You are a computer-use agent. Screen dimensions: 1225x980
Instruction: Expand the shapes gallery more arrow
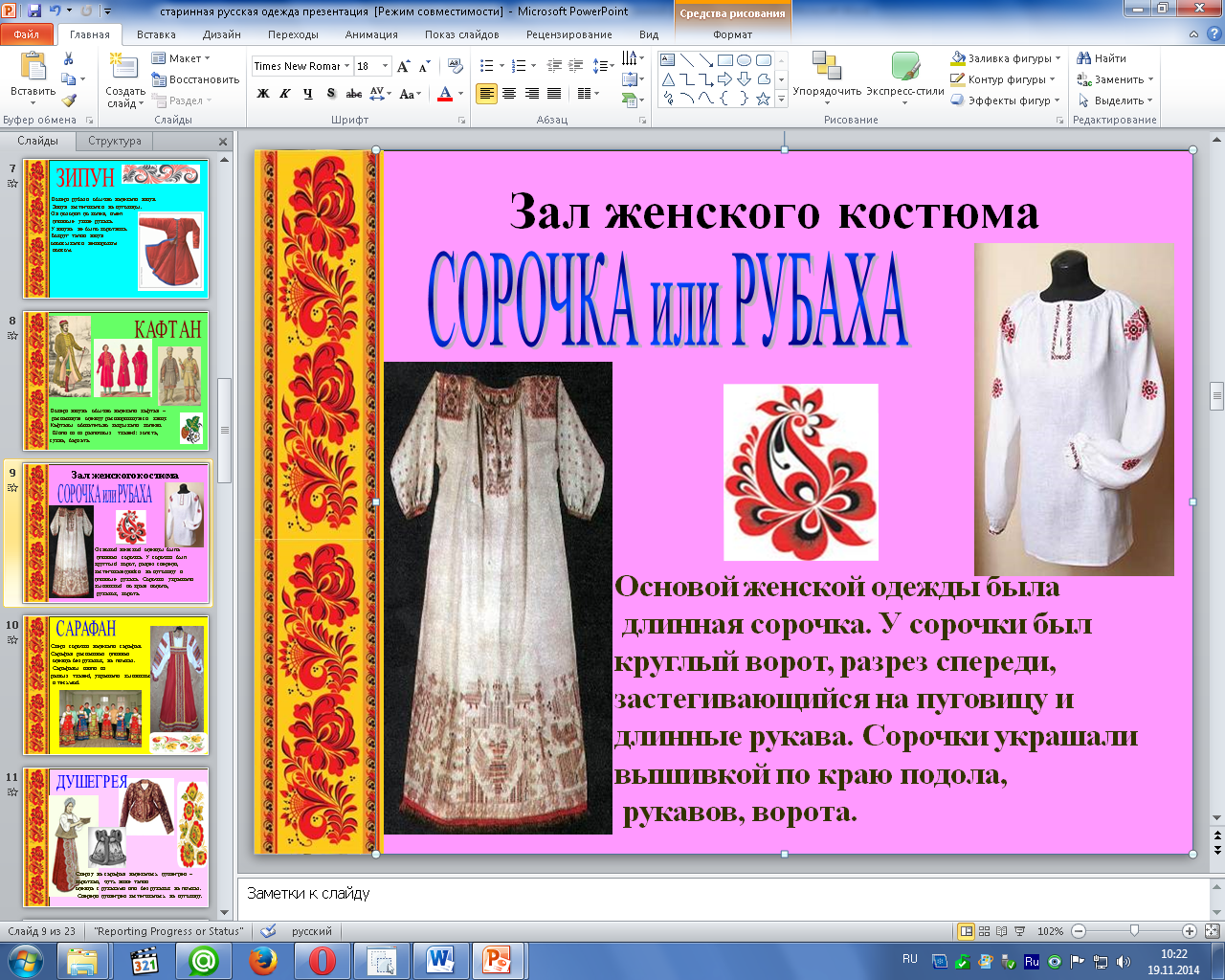pos(781,99)
